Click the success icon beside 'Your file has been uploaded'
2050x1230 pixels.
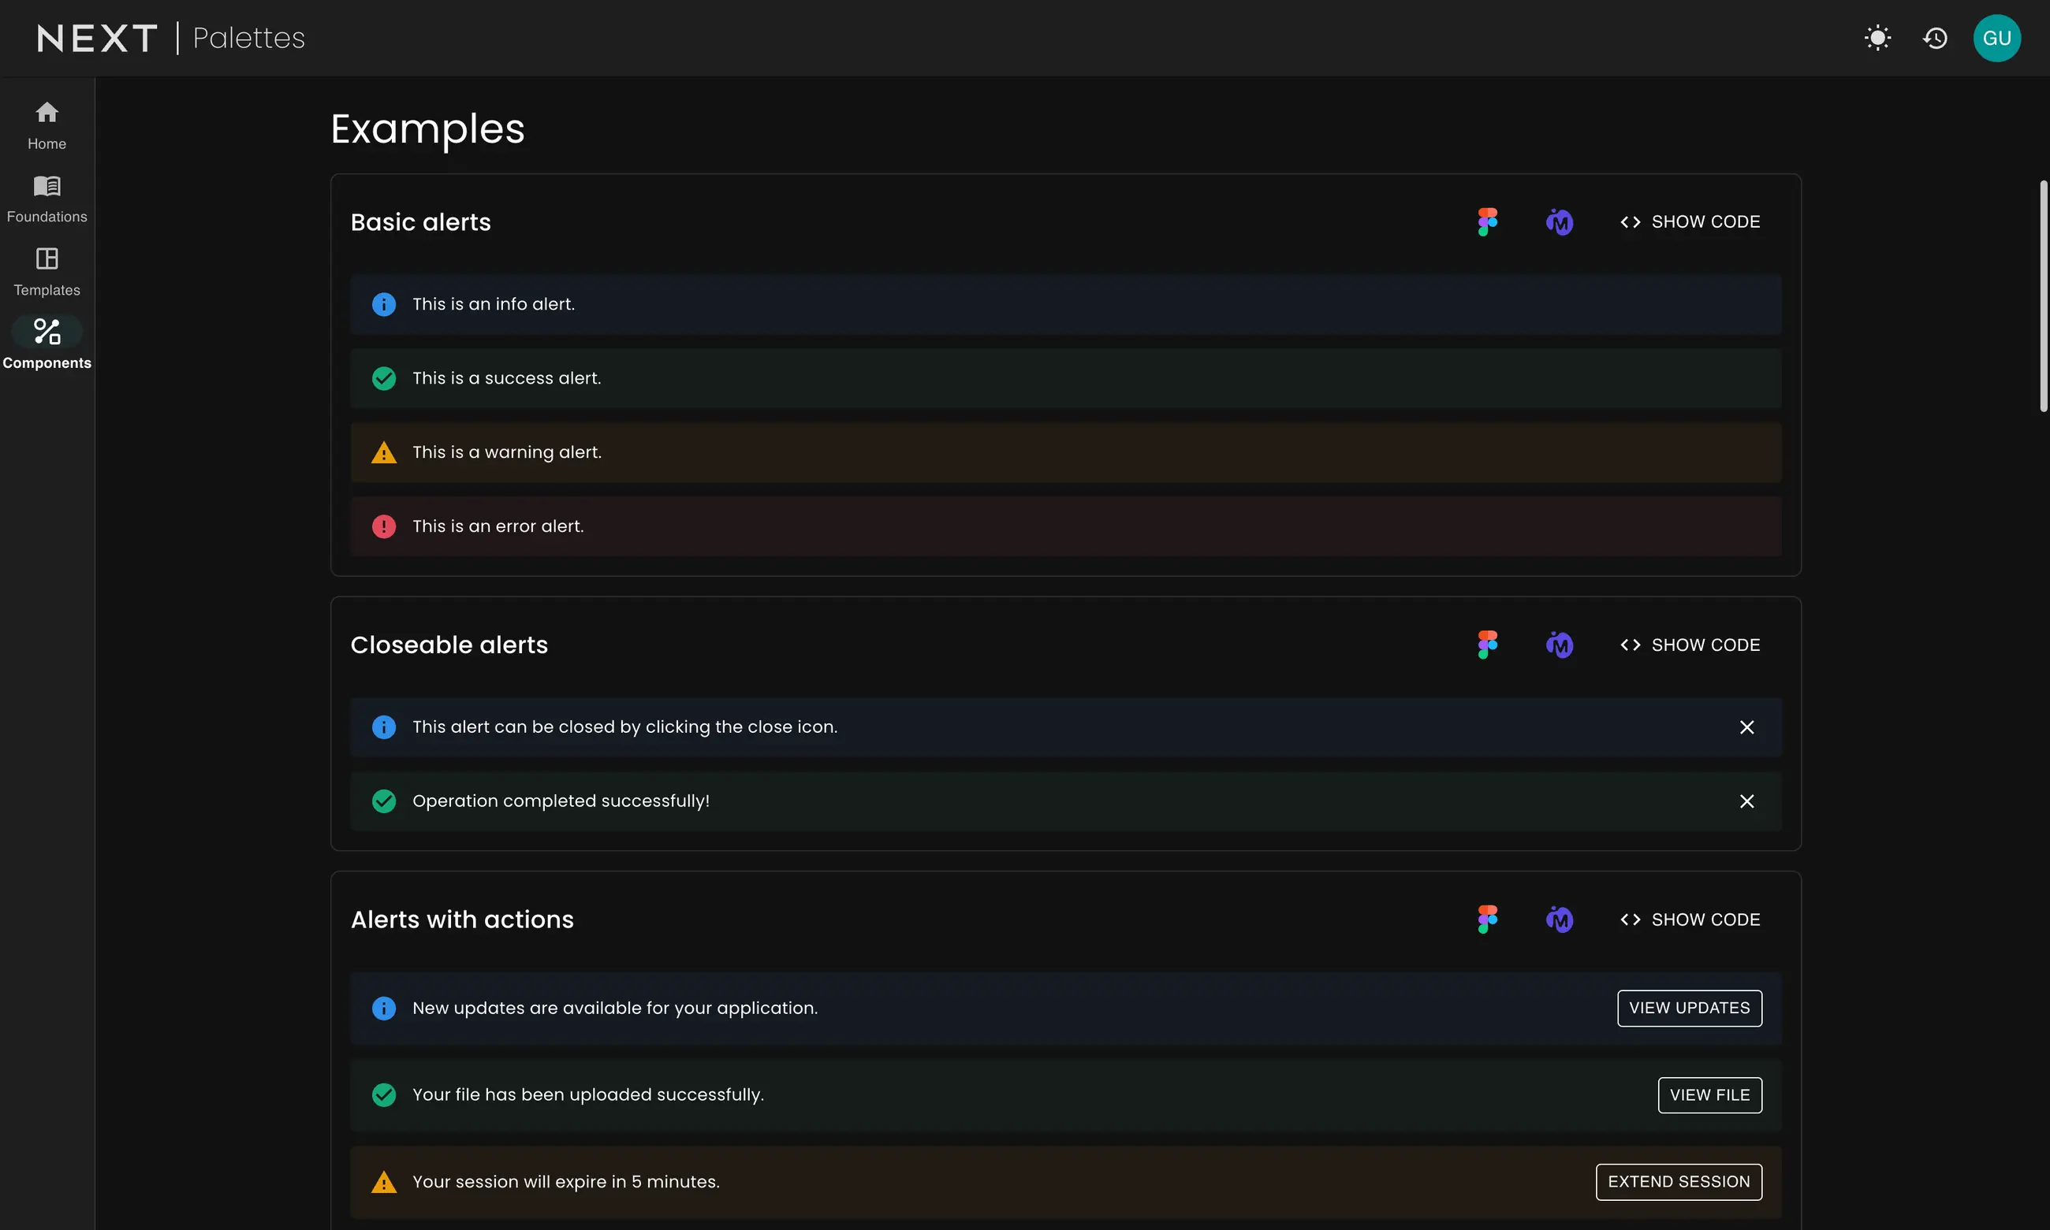coord(384,1095)
